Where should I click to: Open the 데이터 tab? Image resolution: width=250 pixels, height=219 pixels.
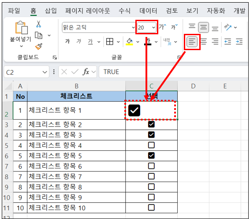[x=148, y=11]
